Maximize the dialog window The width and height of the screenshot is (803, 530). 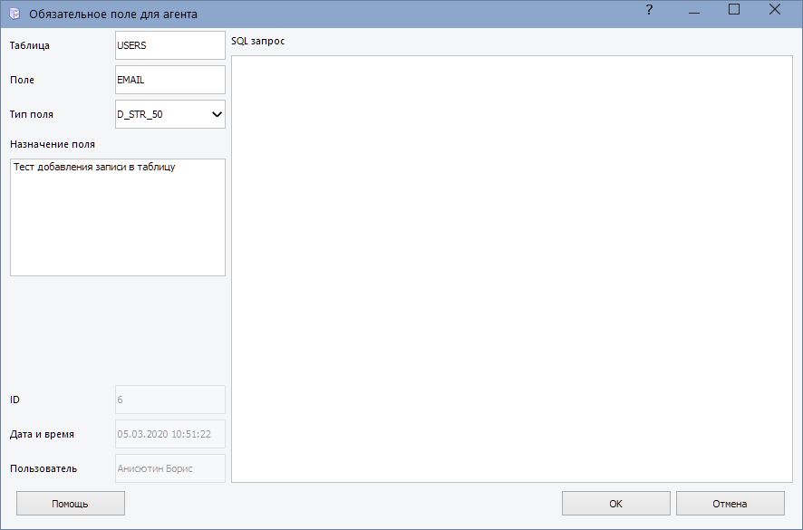734,10
